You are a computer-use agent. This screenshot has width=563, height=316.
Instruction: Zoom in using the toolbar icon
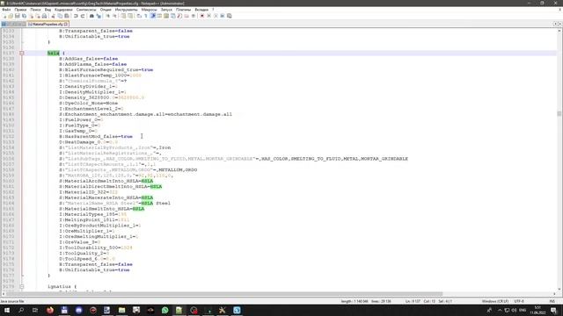pyautogui.click(x=107, y=16)
